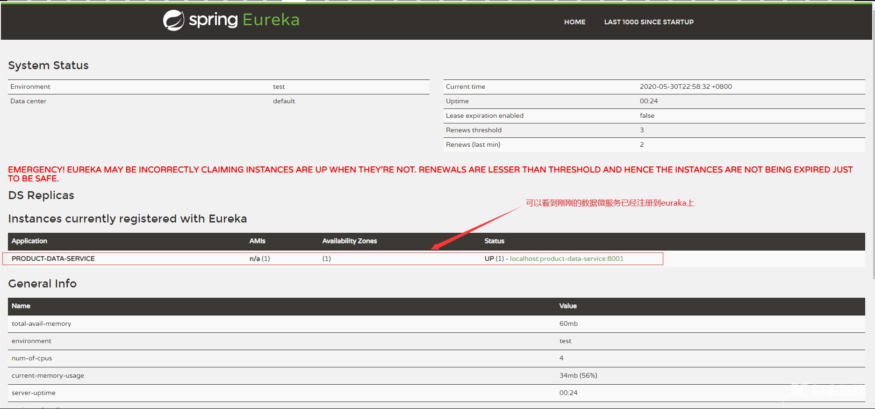The height and width of the screenshot is (409, 875).
Task: Open the localhost:product-data-service:8001 instance link
Action: [x=567, y=258]
